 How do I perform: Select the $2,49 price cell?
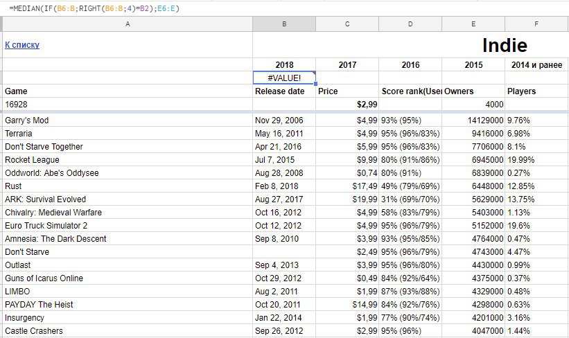(x=347, y=251)
